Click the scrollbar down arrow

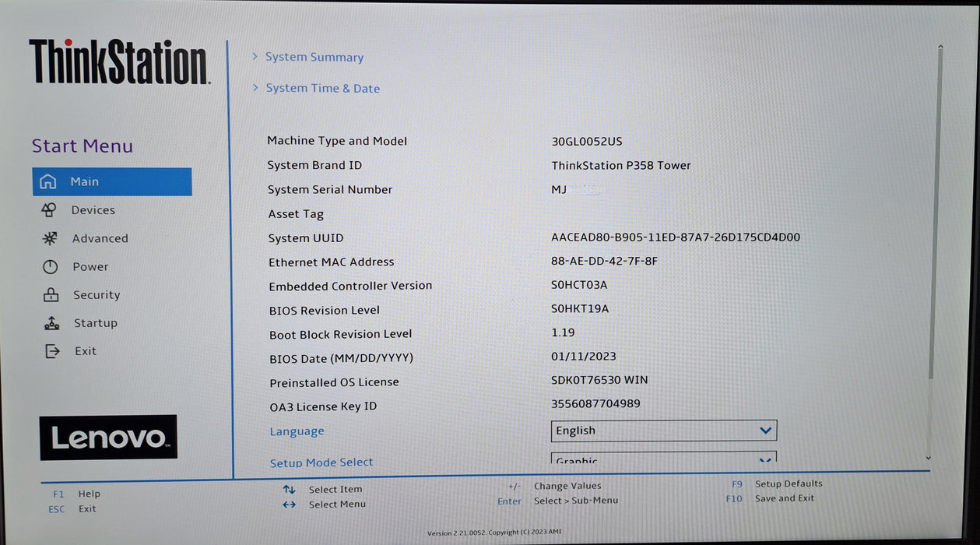coord(928,458)
